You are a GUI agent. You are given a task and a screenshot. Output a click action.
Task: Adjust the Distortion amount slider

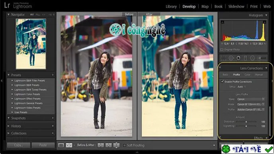click(246, 122)
